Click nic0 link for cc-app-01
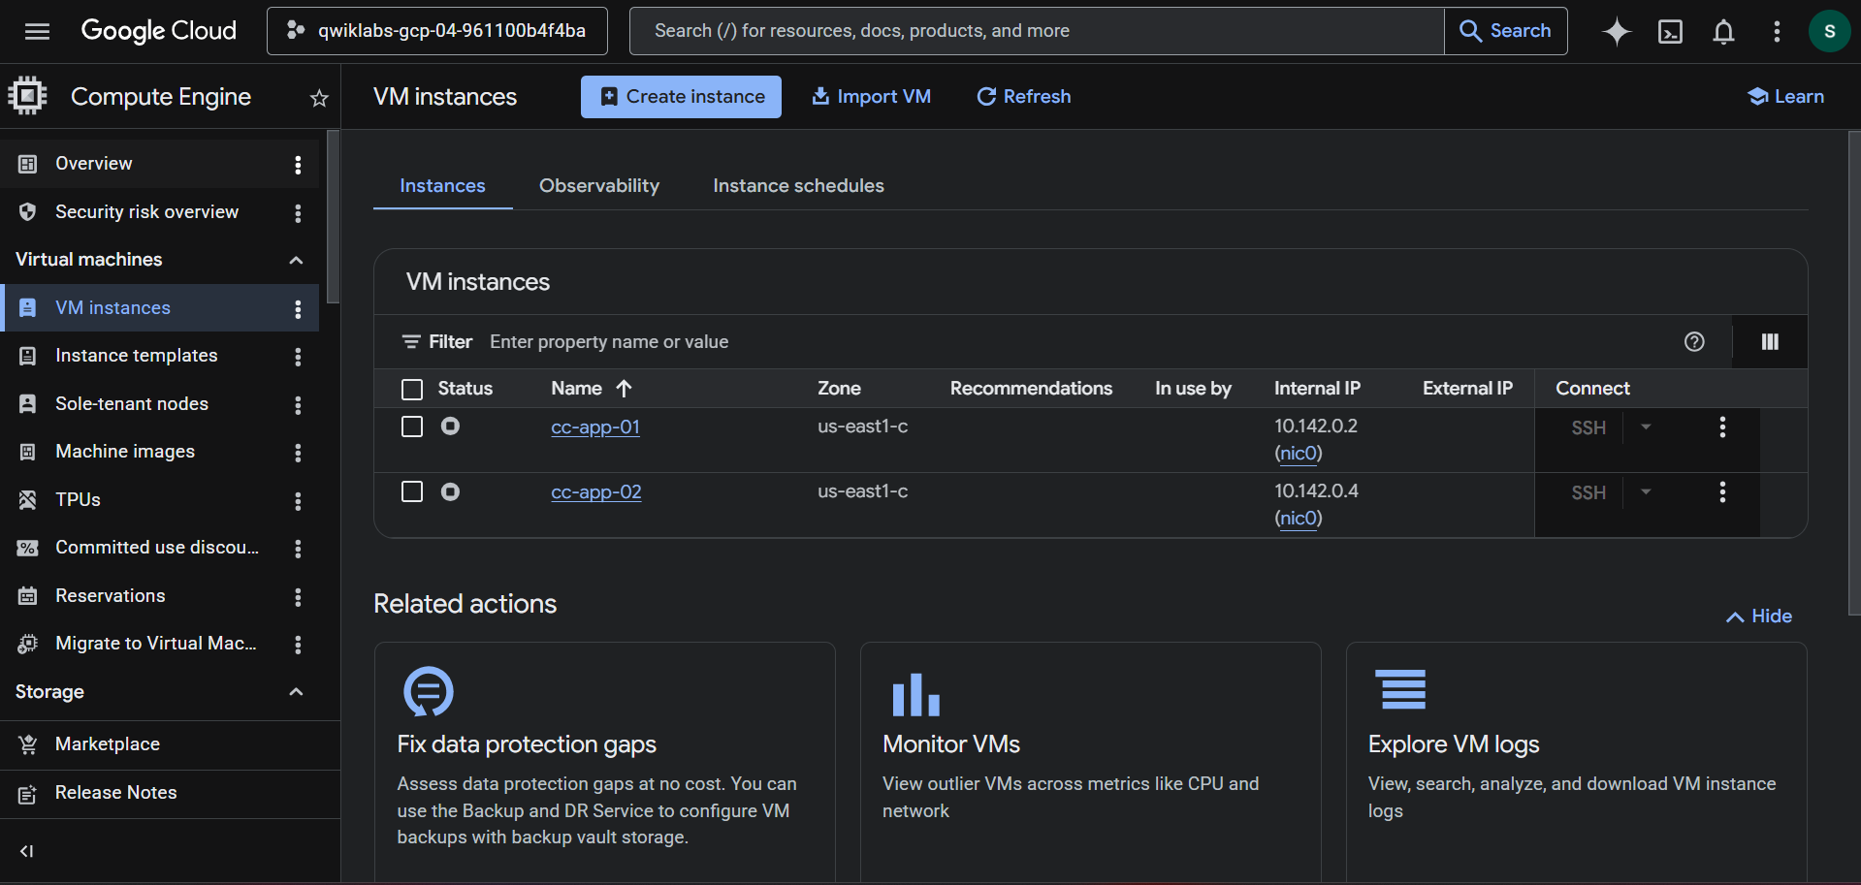1861x885 pixels. [1299, 454]
